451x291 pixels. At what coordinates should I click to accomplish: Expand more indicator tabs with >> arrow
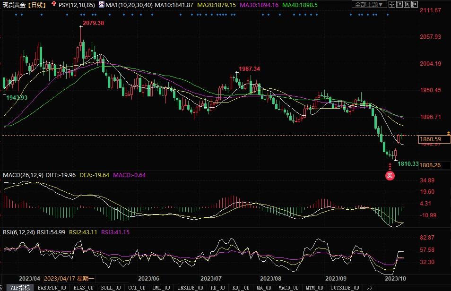point(370,287)
